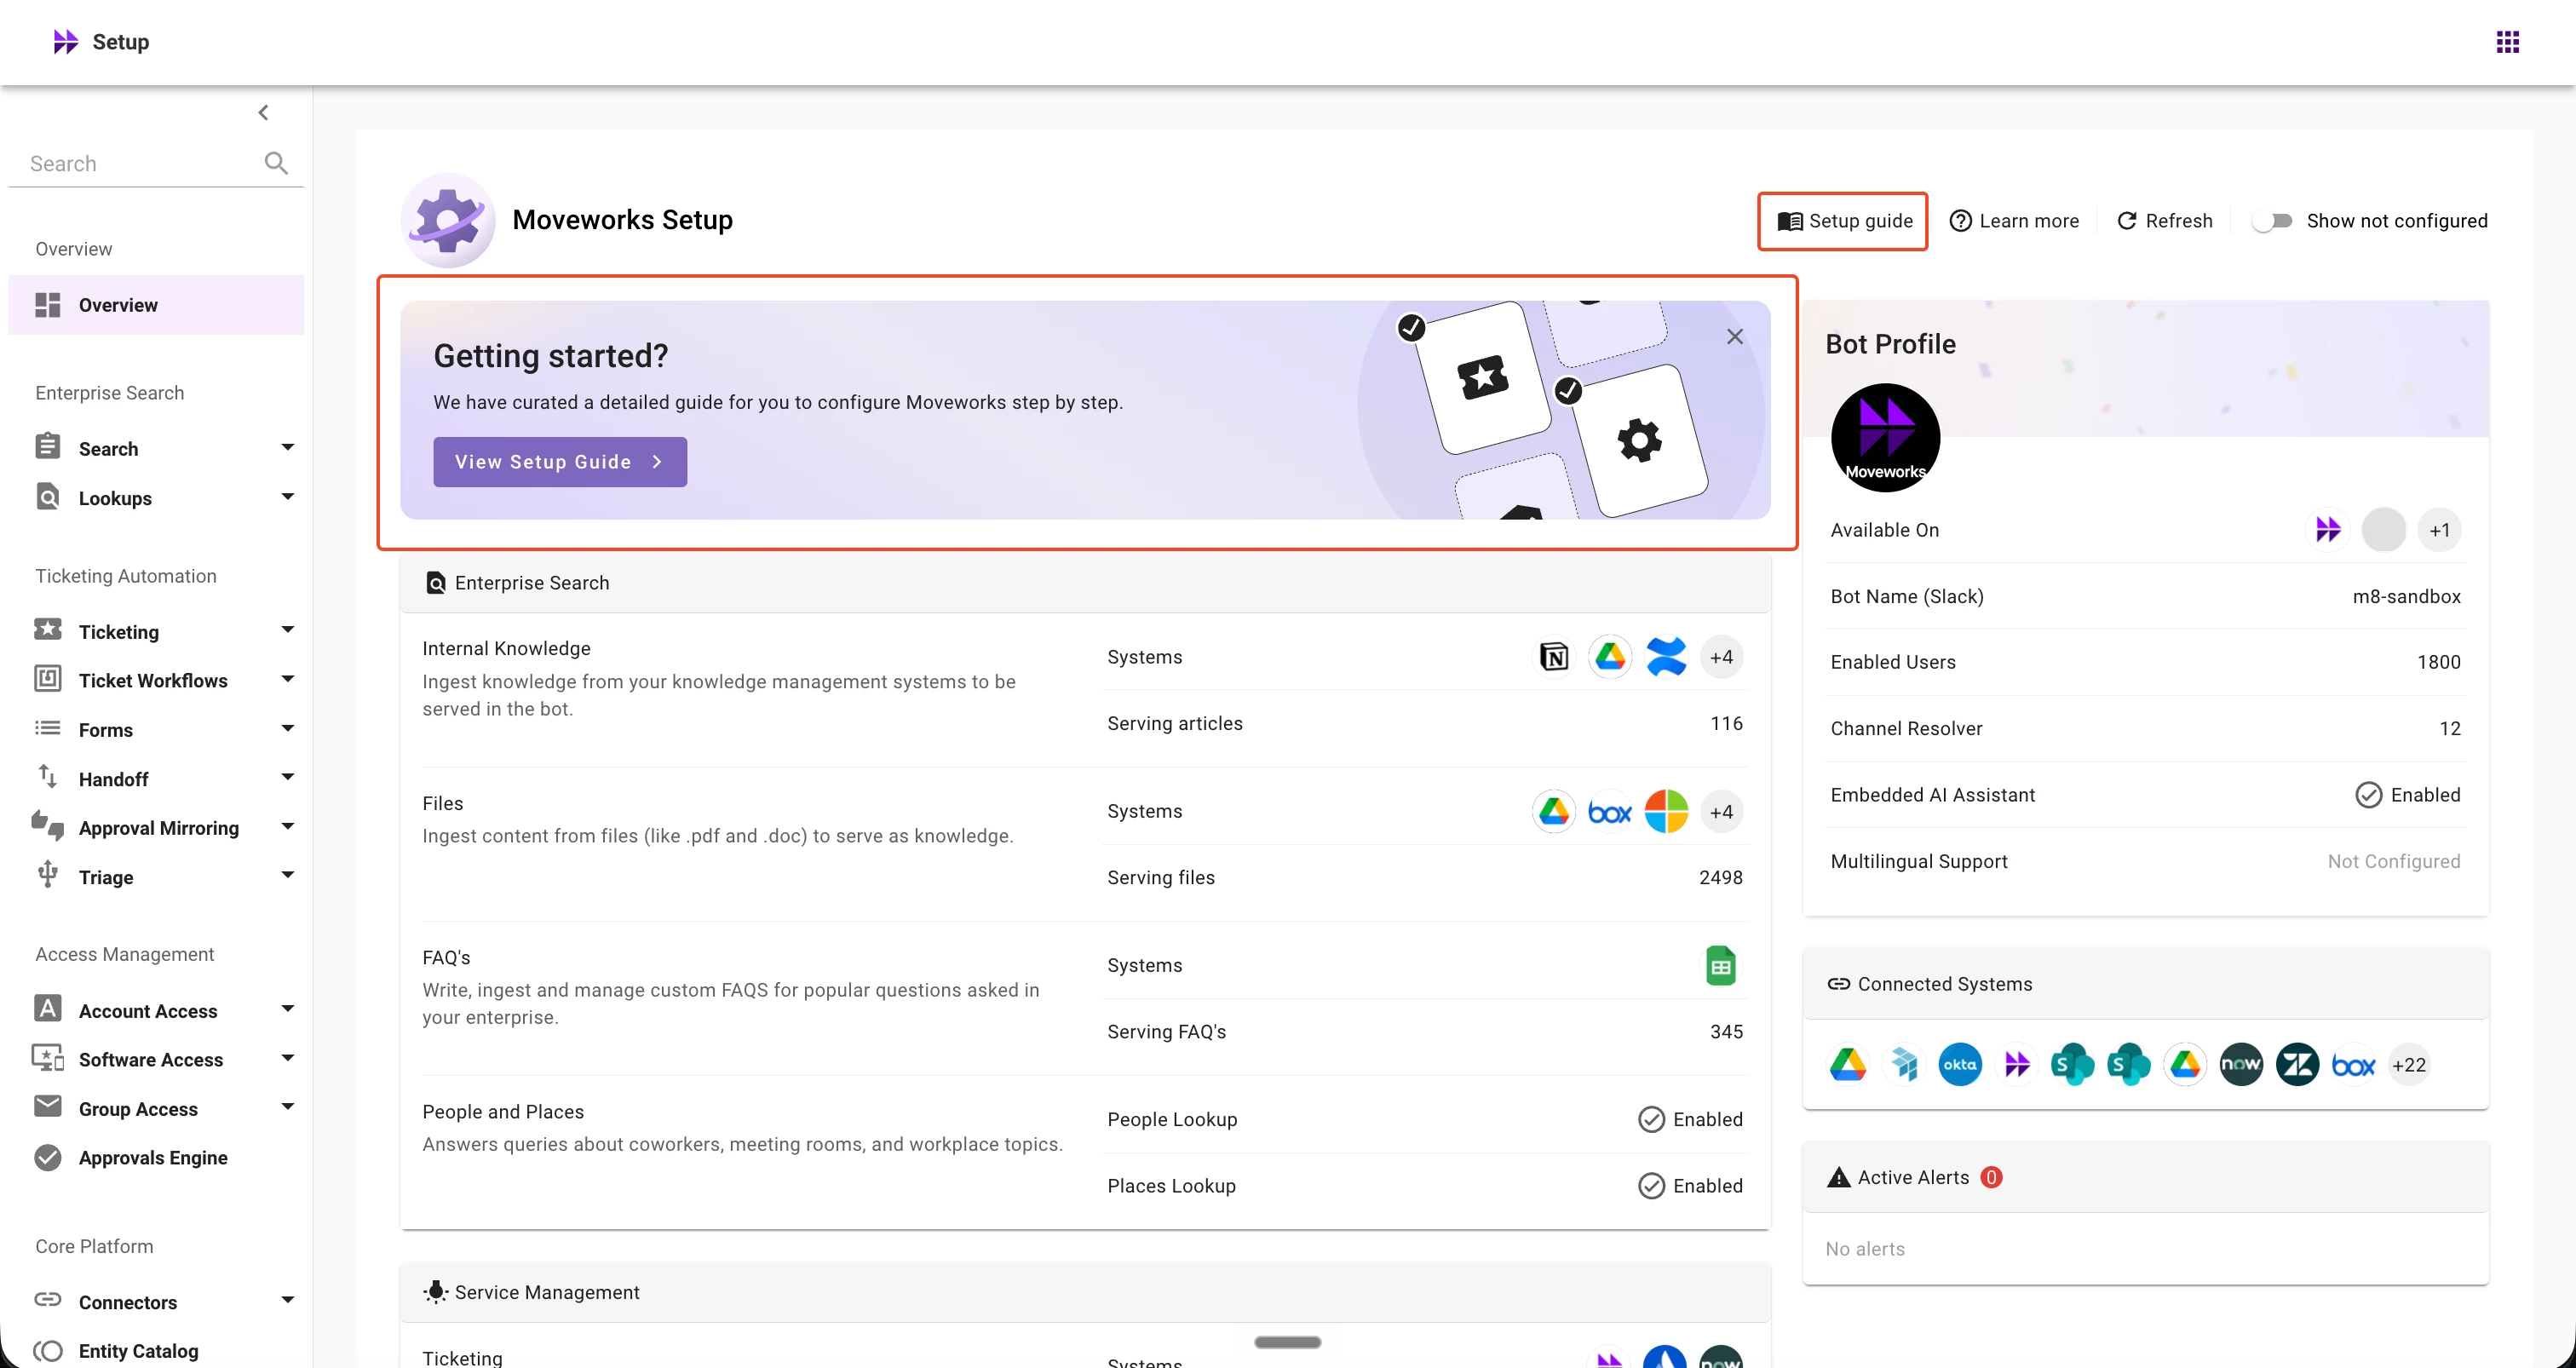Click the View Setup Guide button
This screenshot has width=2576, height=1368.
560,462
